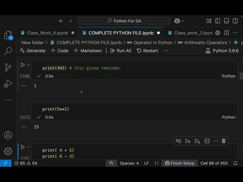
Task: Click zoom magnifier in status bar
Action: (111, 163)
